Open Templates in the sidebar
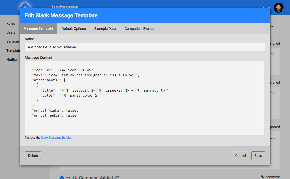This screenshot has height=179, width=290. tap(13, 51)
